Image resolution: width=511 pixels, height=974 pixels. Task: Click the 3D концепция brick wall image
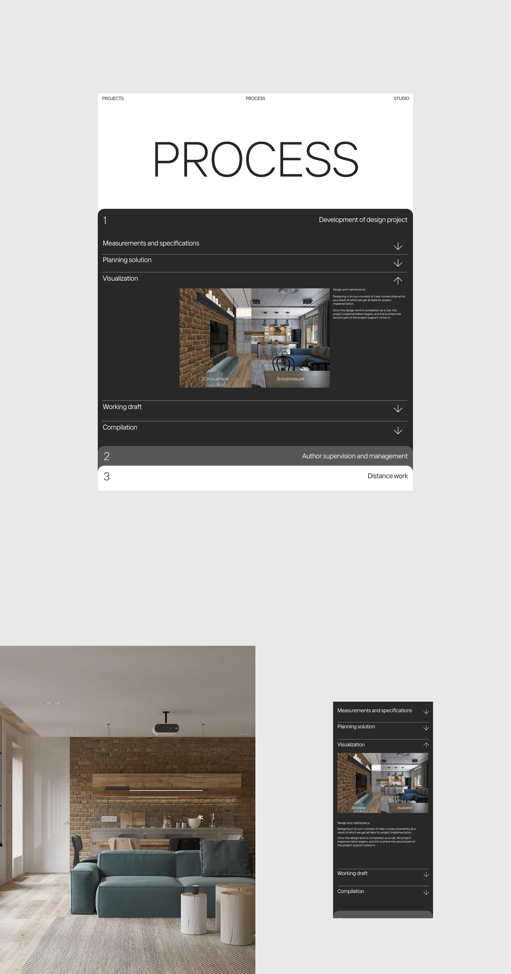coord(215,338)
